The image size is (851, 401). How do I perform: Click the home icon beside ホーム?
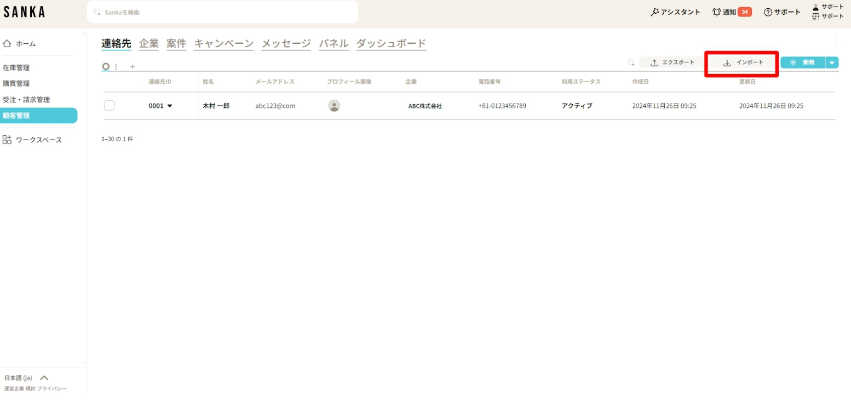[7, 43]
